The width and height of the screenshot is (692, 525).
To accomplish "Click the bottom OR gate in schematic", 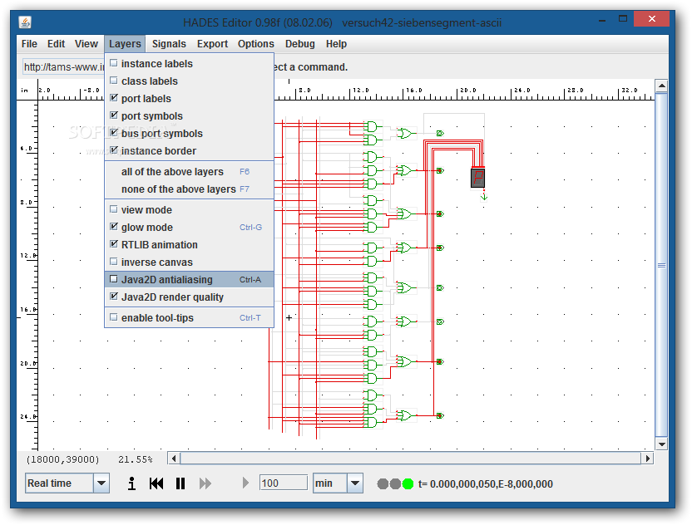I will coord(404,415).
